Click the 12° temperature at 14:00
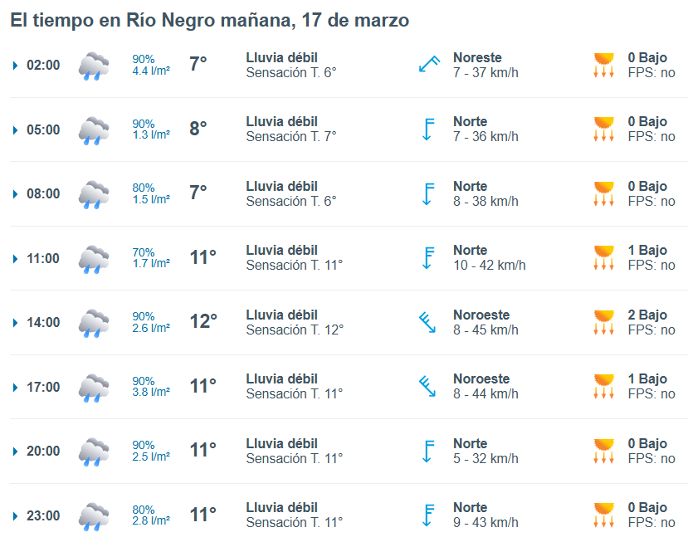Image resolution: width=688 pixels, height=542 pixels. click(203, 322)
